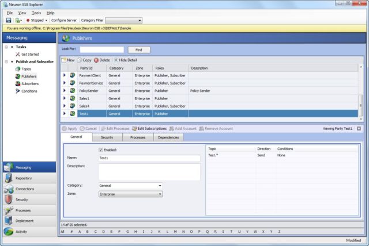Click the PaymentClient row party icon

pyautogui.click(x=73, y=75)
